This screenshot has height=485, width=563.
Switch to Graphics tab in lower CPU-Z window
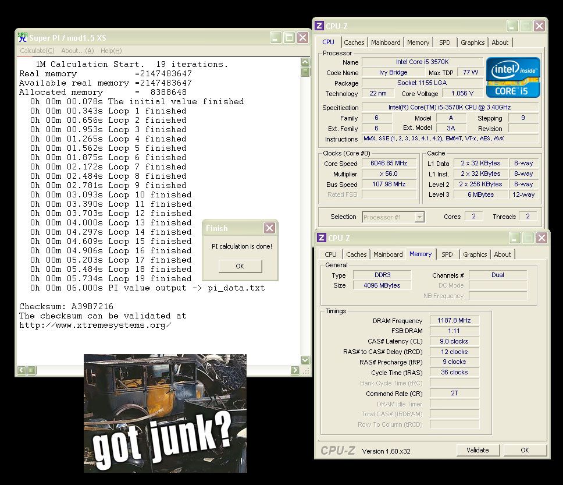pyautogui.click(x=475, y=254)
